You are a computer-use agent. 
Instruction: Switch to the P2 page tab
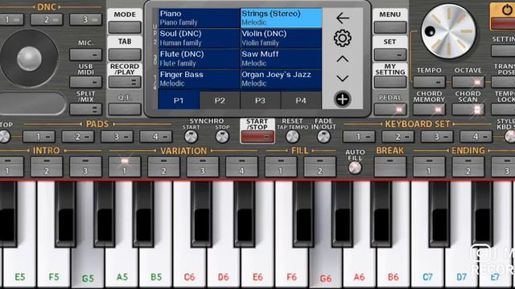[x=220, y=100]
